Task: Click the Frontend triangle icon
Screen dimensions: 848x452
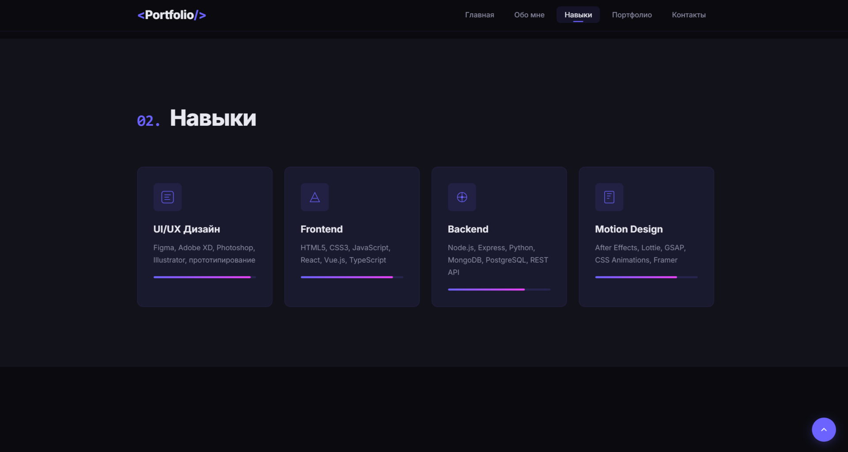Action: pyautogui.click(x=314, y=197)
